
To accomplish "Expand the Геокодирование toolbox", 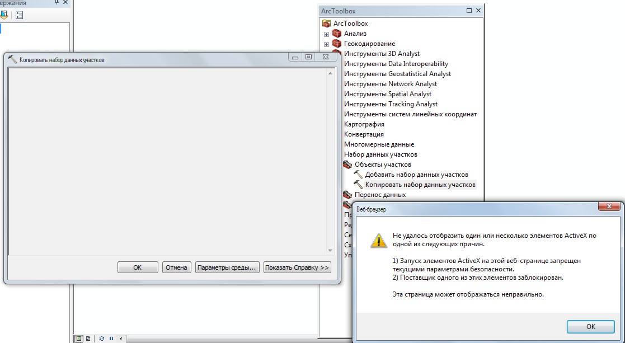I will 326,44.
